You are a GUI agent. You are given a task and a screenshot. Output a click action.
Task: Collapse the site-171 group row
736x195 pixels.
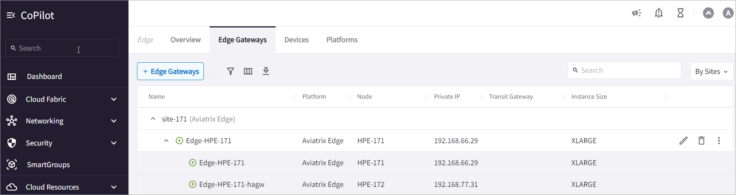pyautogui.click(x=153, y=119)
